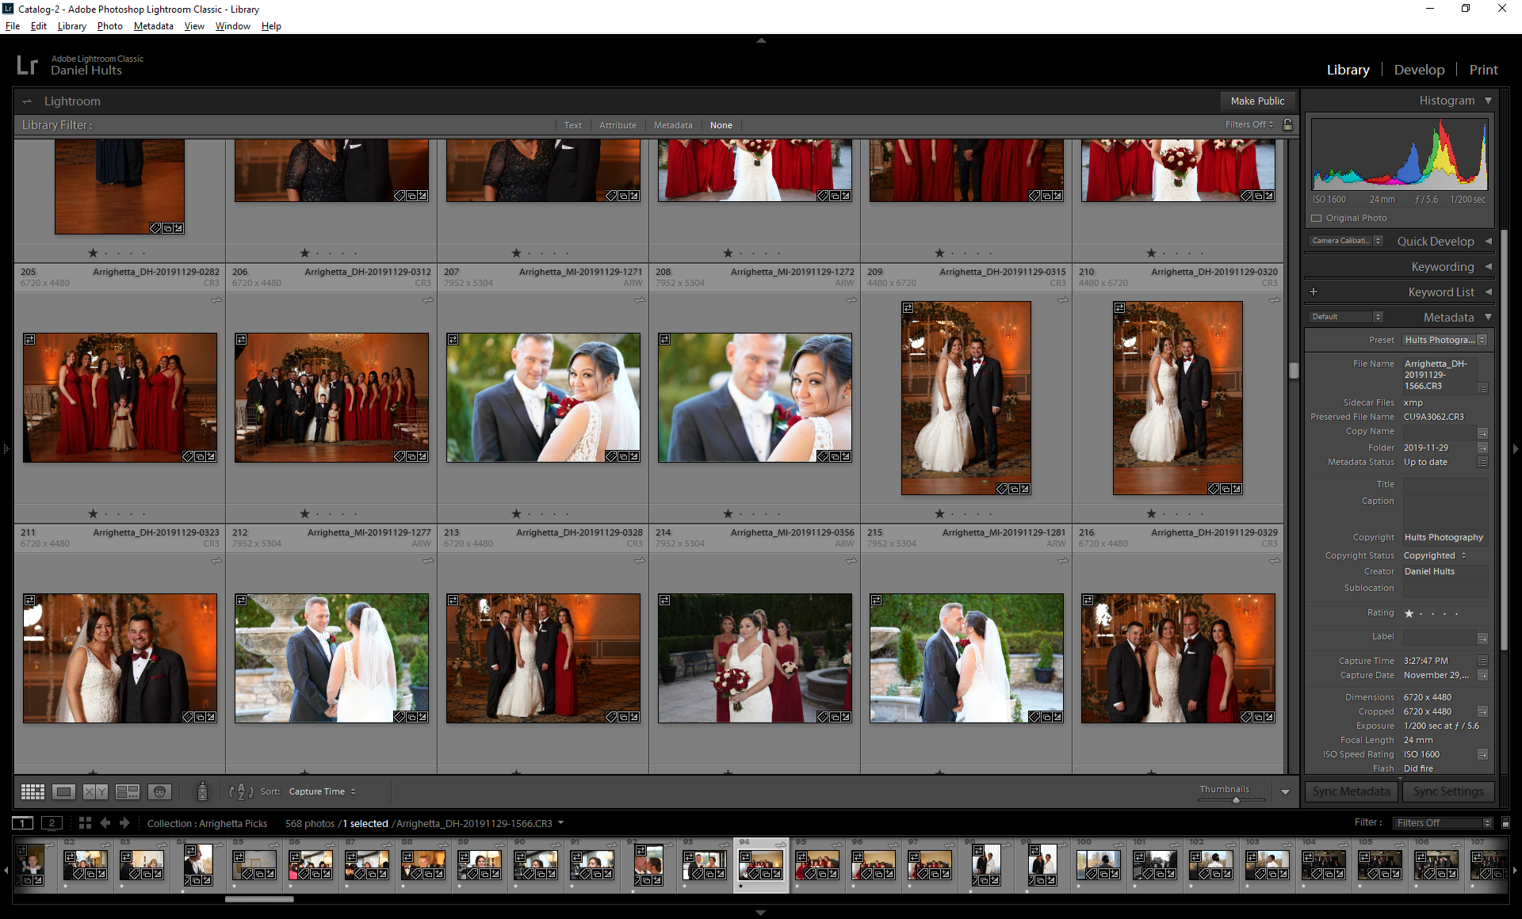Image resolution: width=1522 pixels, height=919 pixels.
Task: Click the Sync Metadata button
Action: click(1351, 791)
